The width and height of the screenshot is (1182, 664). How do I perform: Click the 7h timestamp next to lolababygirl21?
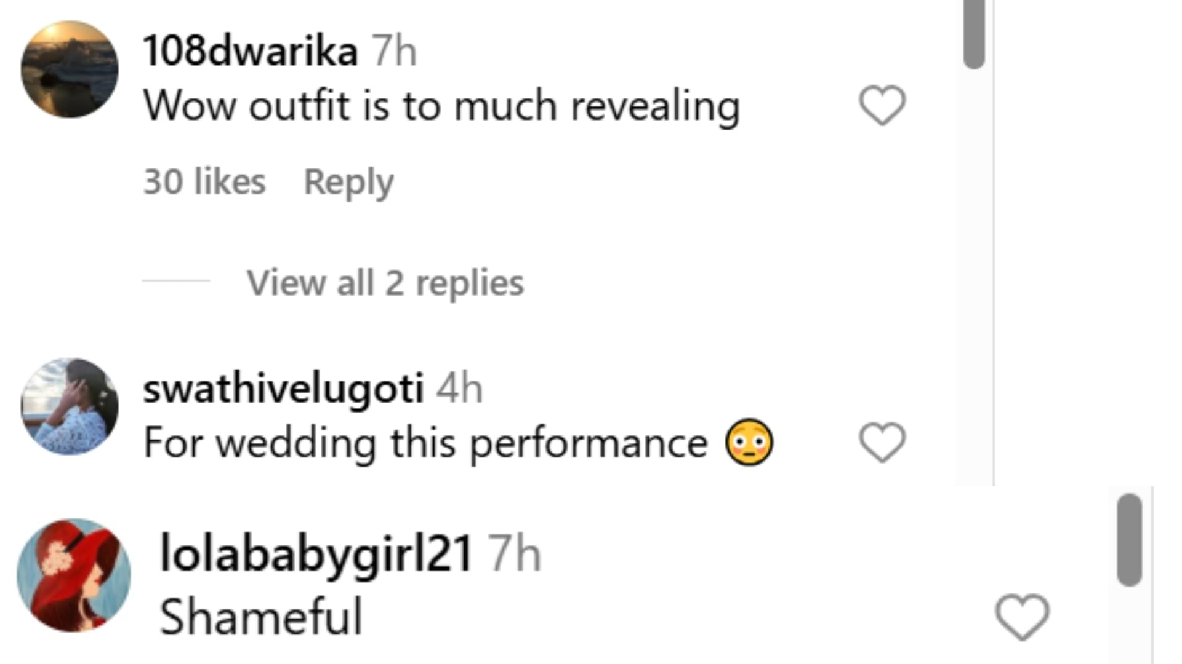coord(514,553)
